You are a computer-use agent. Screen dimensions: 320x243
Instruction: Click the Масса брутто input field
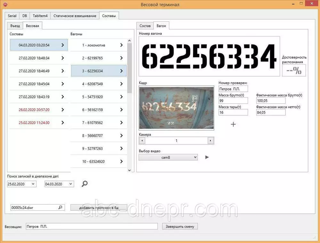tap(233, 101)
